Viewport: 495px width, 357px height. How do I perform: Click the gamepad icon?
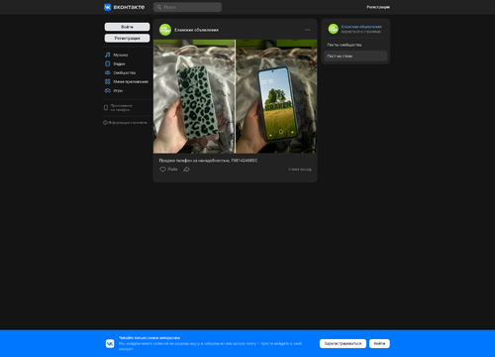108,90
